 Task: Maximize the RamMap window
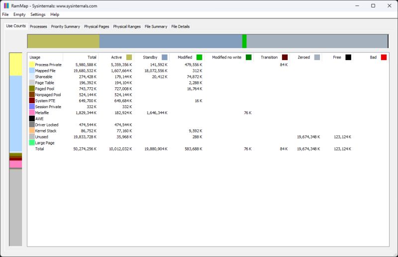373,5
